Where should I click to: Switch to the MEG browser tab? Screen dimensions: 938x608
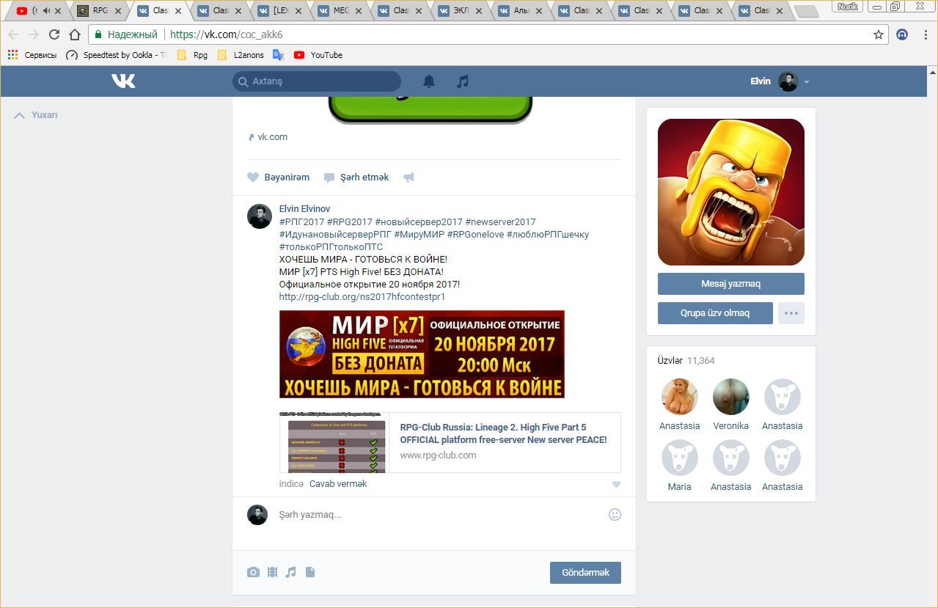[340, 10]
